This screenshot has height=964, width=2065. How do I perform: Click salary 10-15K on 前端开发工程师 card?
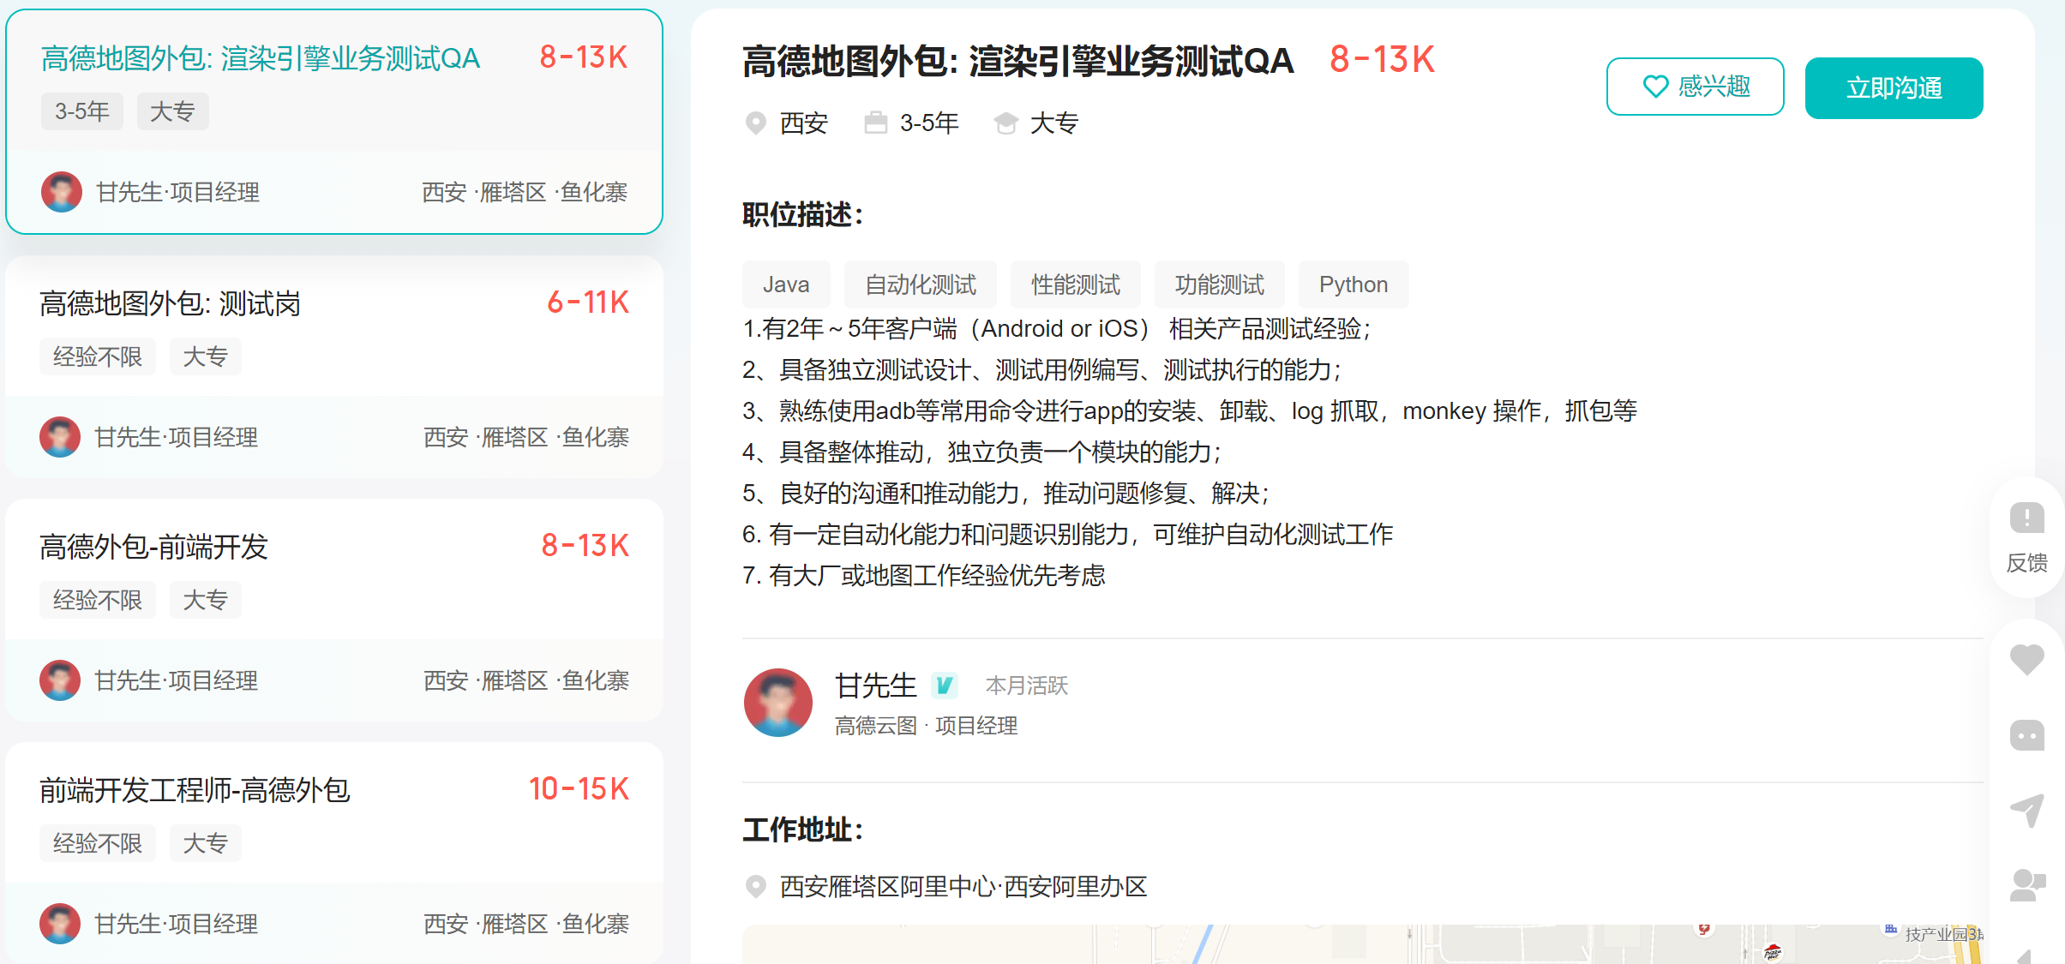[579, 789]
